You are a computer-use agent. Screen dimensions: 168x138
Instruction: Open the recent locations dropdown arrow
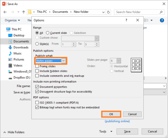(19, 12)
